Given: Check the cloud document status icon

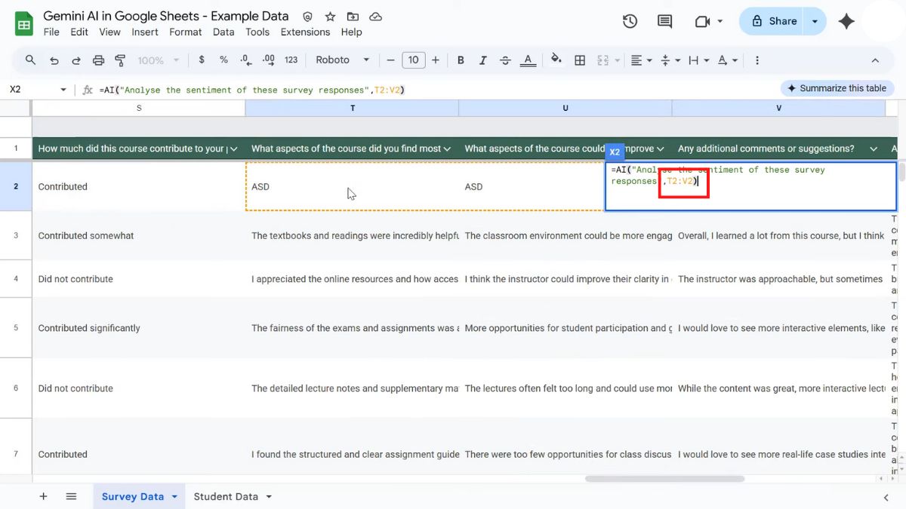Looking at the screenshot, I should click(375, 17).
